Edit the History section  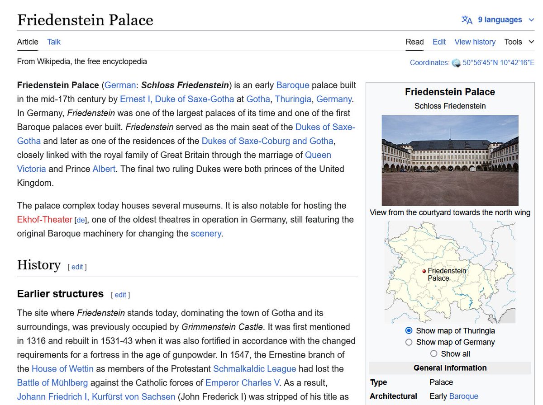point(77,267)
